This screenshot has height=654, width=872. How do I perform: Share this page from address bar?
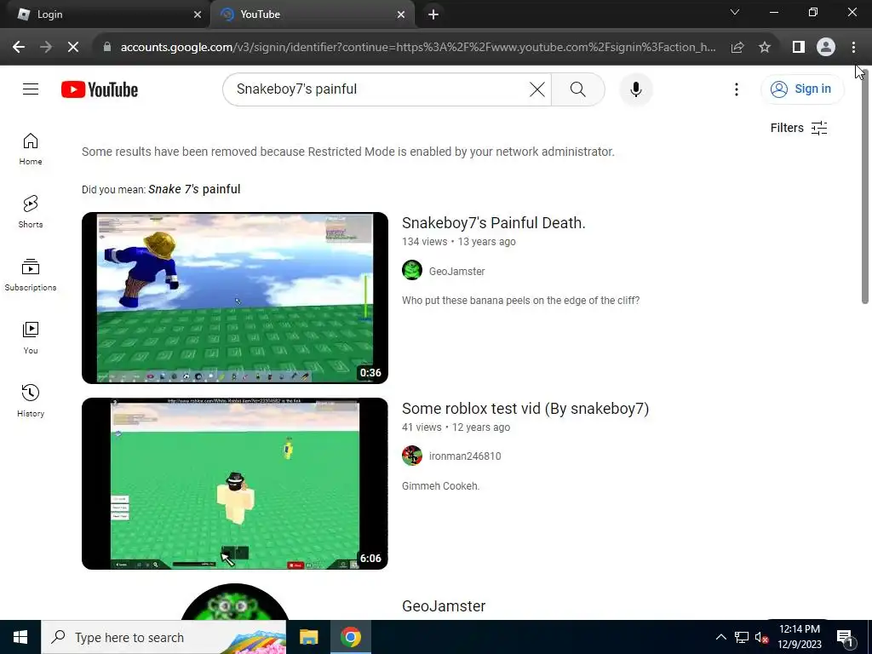737,47
